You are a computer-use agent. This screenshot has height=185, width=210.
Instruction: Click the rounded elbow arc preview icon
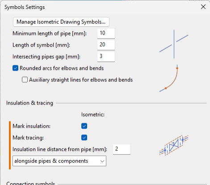pos(168,78)
